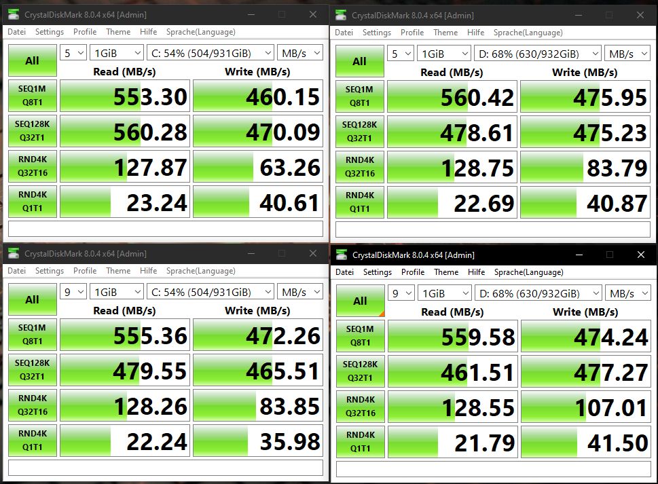Open test count dropdown showing 5 in C: window
Screen dimensions: 658x484
click(73, 53)
